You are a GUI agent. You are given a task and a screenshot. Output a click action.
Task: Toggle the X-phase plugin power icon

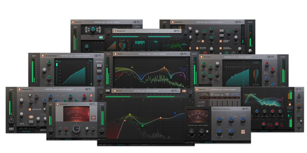click(x=73, y=22)
